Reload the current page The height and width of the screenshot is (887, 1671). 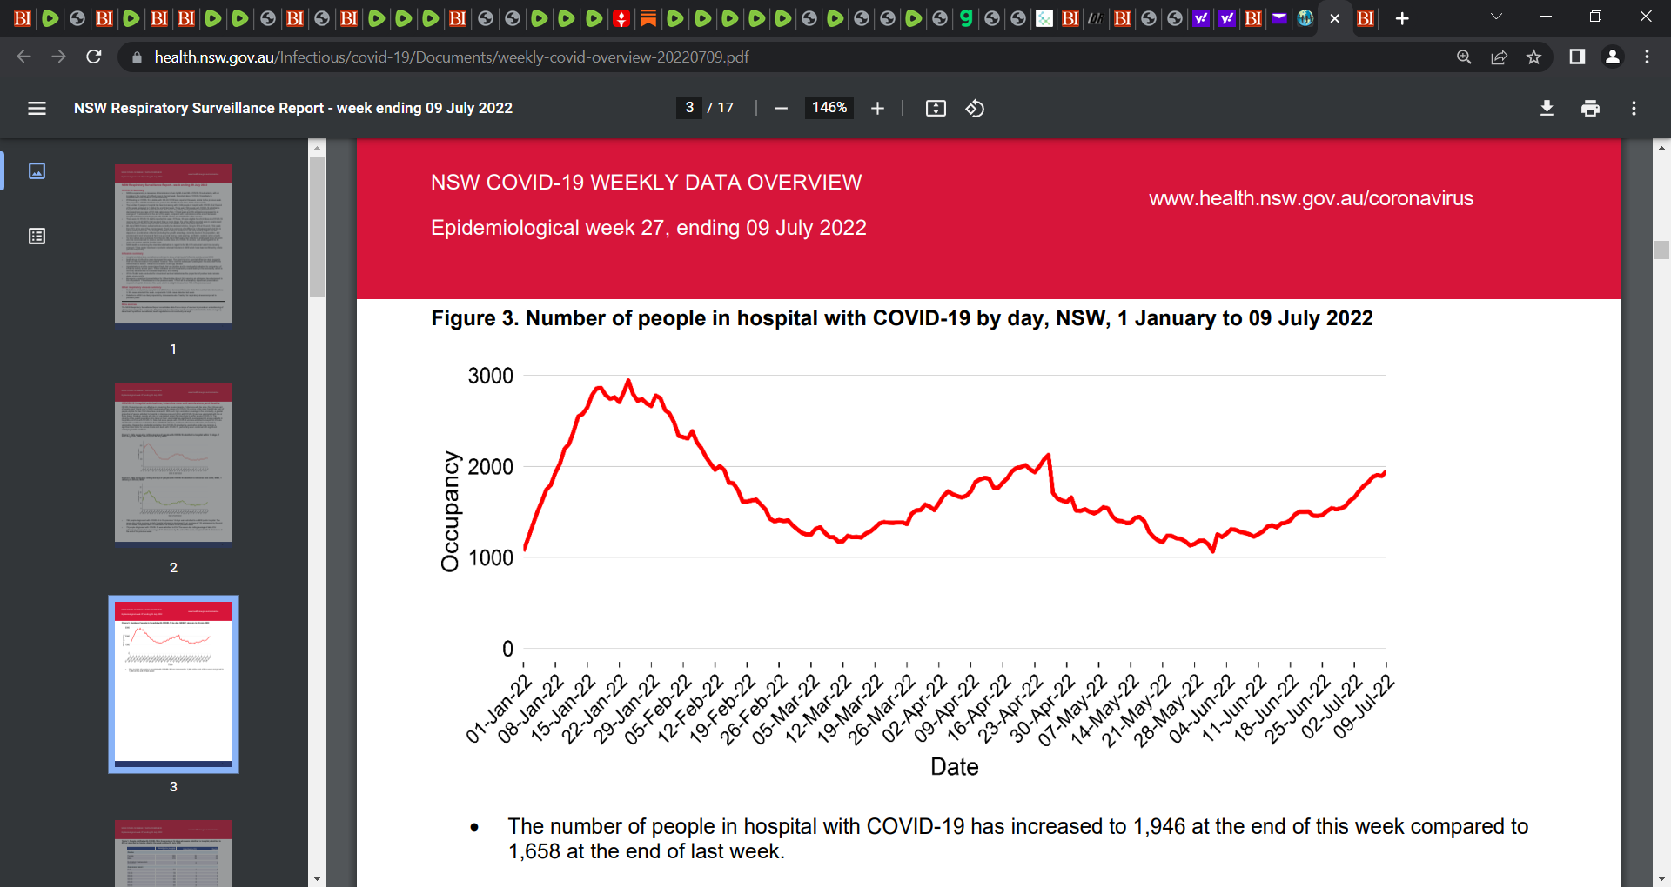(x=94, y=57)
